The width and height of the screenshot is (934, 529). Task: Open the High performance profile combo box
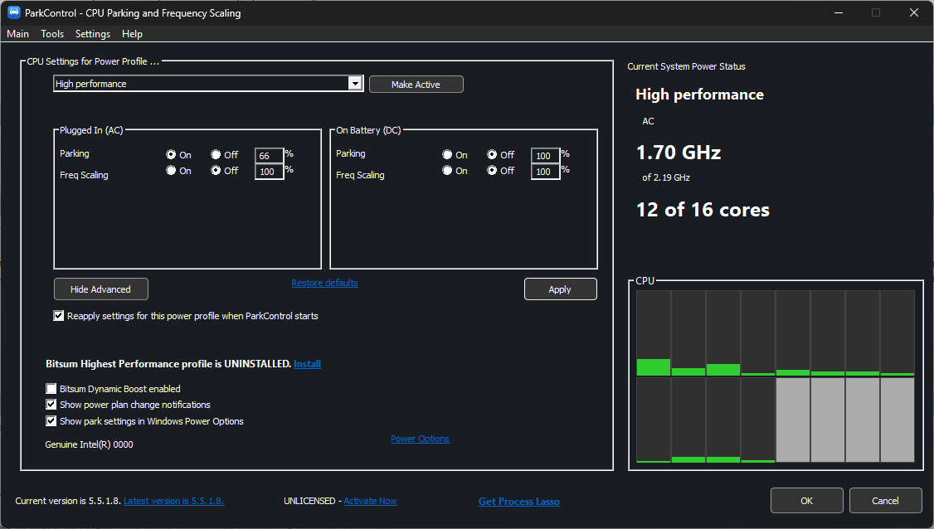208,84
